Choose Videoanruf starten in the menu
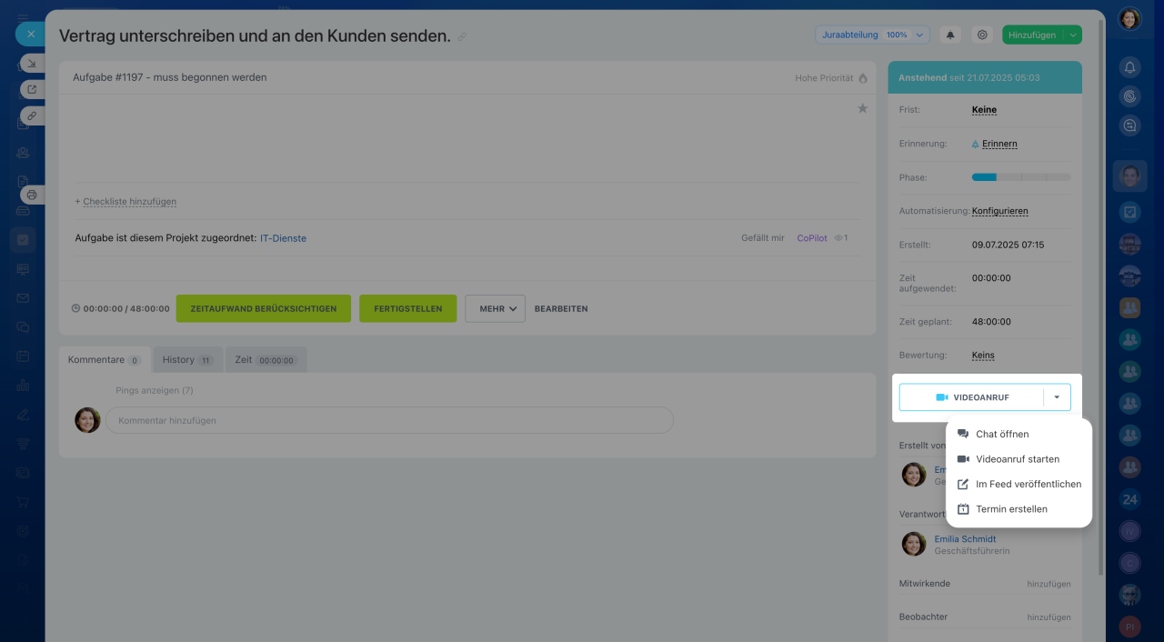Image resolution: width=1164 pixels, height=642 pixels. [x=1018, y=459]
